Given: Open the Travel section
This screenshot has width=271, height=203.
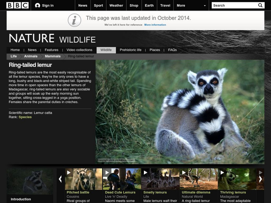Looking at the screenshot, I should [x=165, y=5].
